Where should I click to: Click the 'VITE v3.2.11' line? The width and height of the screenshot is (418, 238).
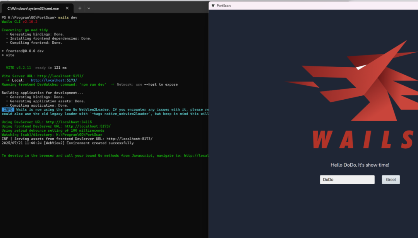tap(36, 68)
